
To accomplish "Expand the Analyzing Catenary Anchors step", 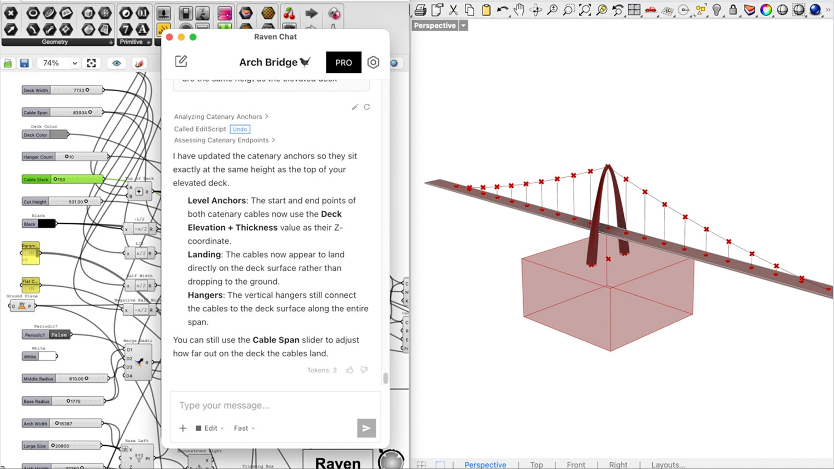I will [221, 117].
